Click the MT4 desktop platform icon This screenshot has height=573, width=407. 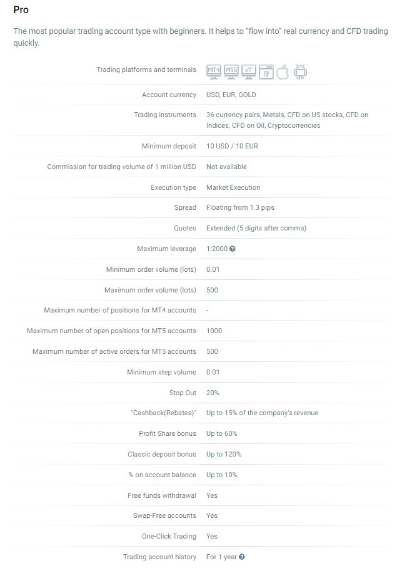click(214, 72)
